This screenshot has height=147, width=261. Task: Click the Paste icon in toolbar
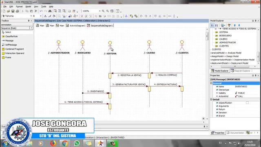(31, 11)
